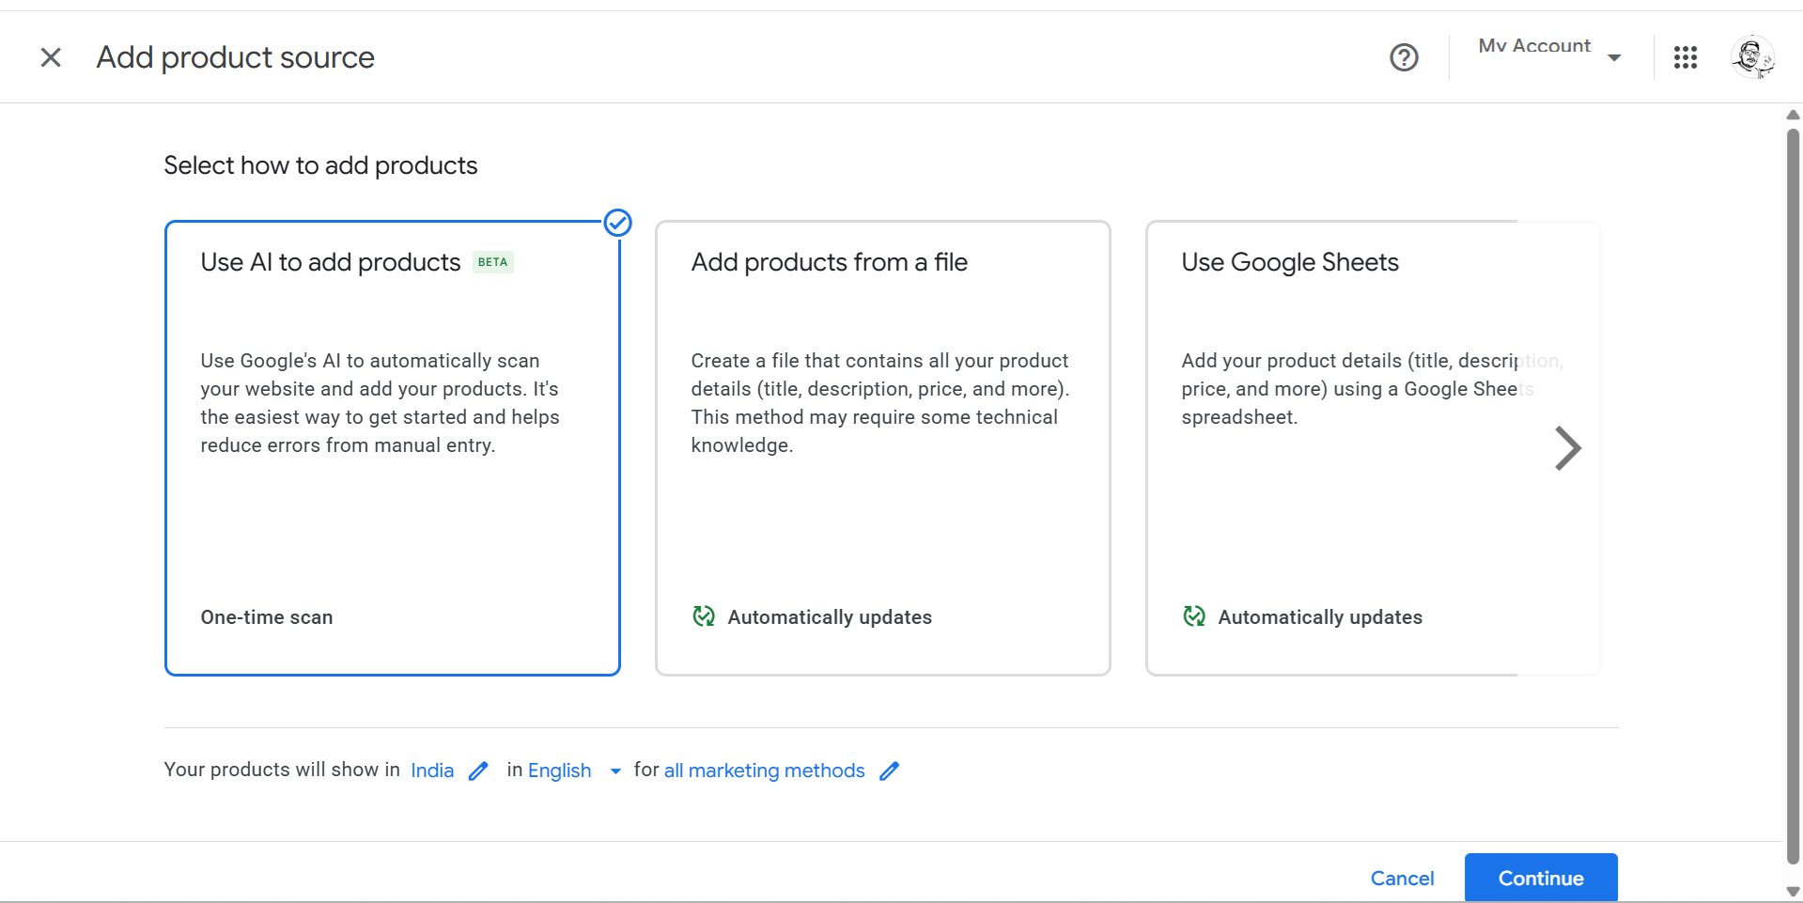The height and width of the screenshot is (903, 1803).
Task: Click the all marketing methods link
Action: (x=764, y=771)
